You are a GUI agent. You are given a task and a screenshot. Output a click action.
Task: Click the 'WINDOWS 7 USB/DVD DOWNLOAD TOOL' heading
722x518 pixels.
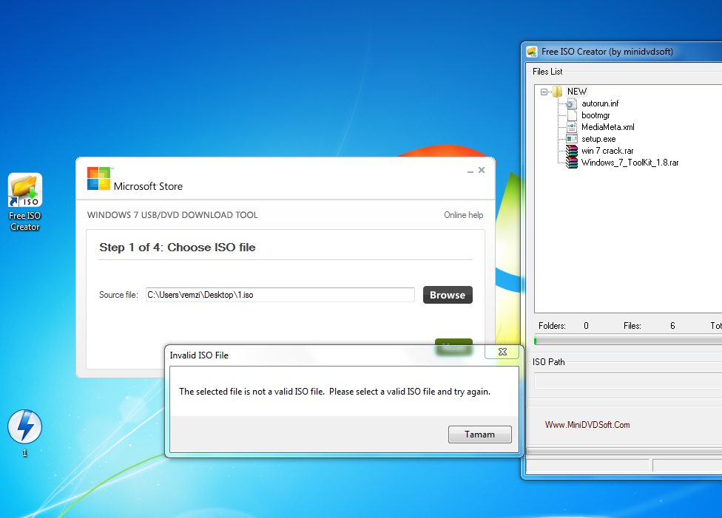coord(172,215)
